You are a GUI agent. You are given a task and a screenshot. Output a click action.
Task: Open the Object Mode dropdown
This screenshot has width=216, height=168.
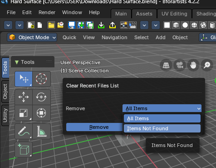(32, 37)
